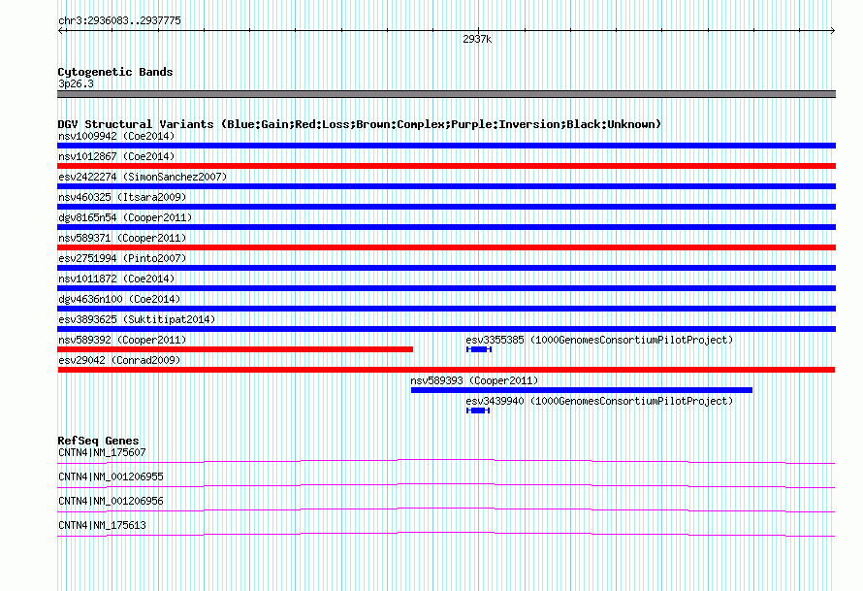Open variant label nsv589371 (Cooper2011)
Viewport: 863px width, 591px height.
[x=122, y=238]
